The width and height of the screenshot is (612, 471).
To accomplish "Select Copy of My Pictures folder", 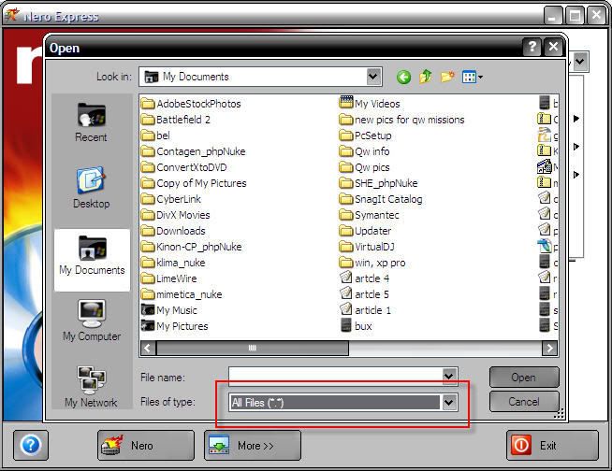I will (x=194, y=183).
